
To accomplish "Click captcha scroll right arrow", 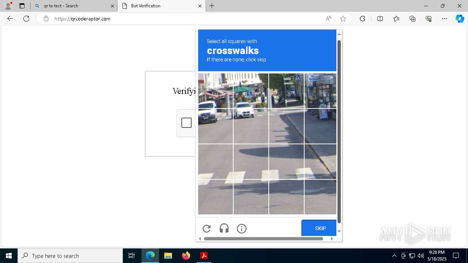I will (x=332, y=239).
